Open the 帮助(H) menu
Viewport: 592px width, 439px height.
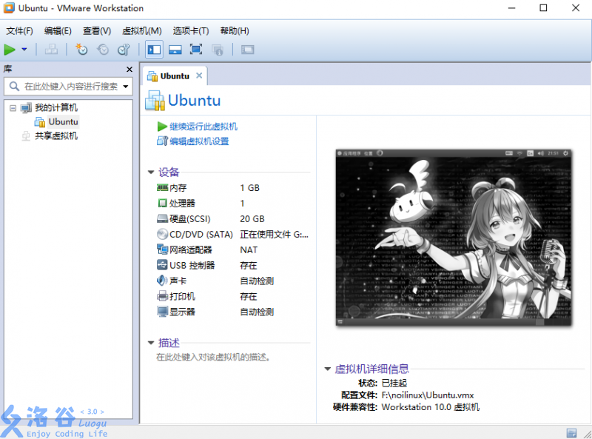[235, 31]
